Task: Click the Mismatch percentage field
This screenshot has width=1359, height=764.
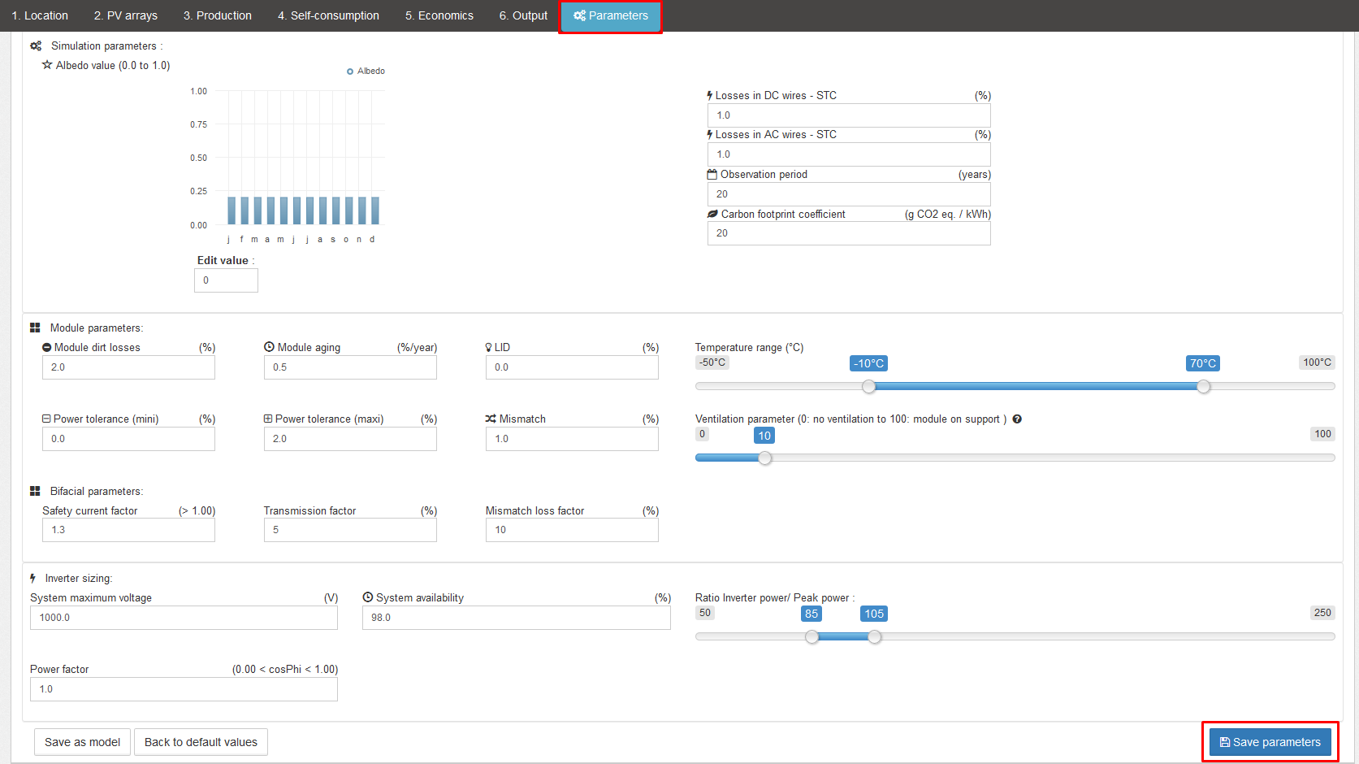Action: (x=572, y=439)
